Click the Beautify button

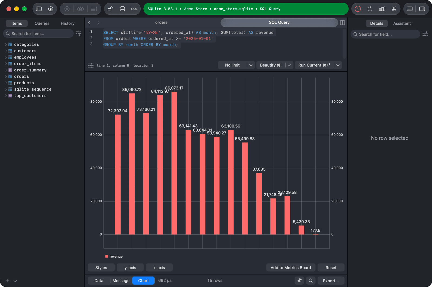point(271,65)
